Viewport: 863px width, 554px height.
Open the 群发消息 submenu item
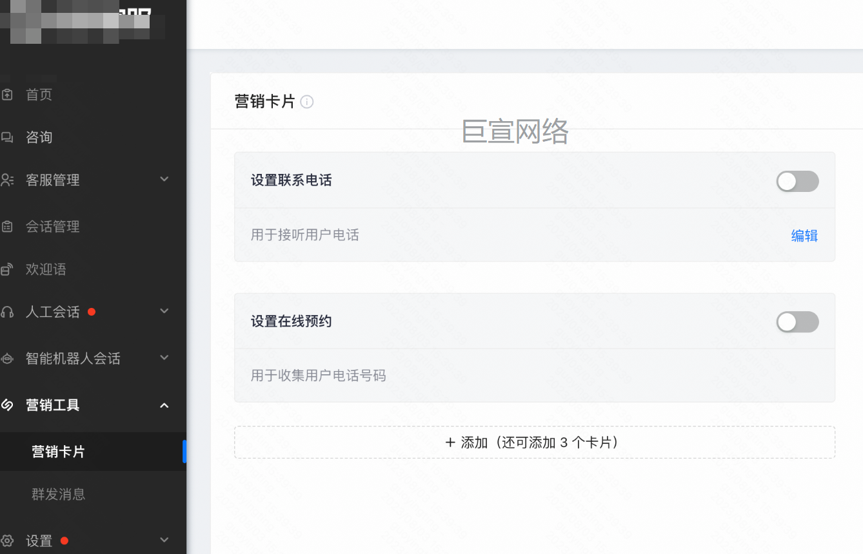tap(59, 494)
